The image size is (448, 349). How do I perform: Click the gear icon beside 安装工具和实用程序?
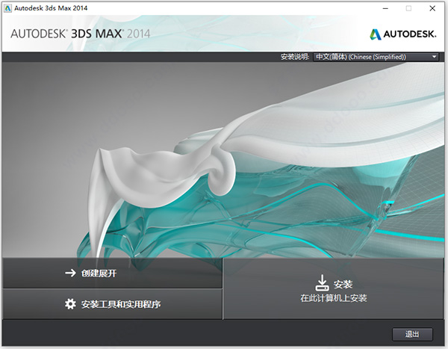(70, 304)
